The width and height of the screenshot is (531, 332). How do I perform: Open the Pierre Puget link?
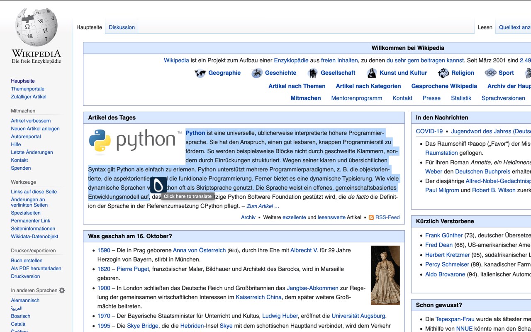coord(133,269)
